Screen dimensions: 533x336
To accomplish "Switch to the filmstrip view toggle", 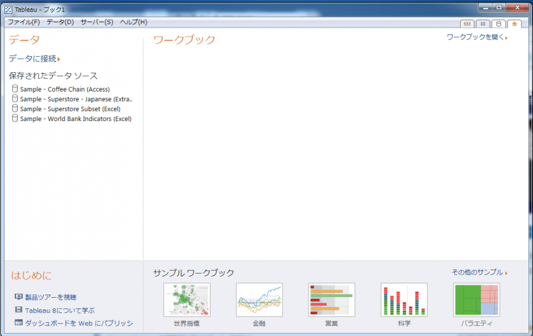I will tap(467, 23).
